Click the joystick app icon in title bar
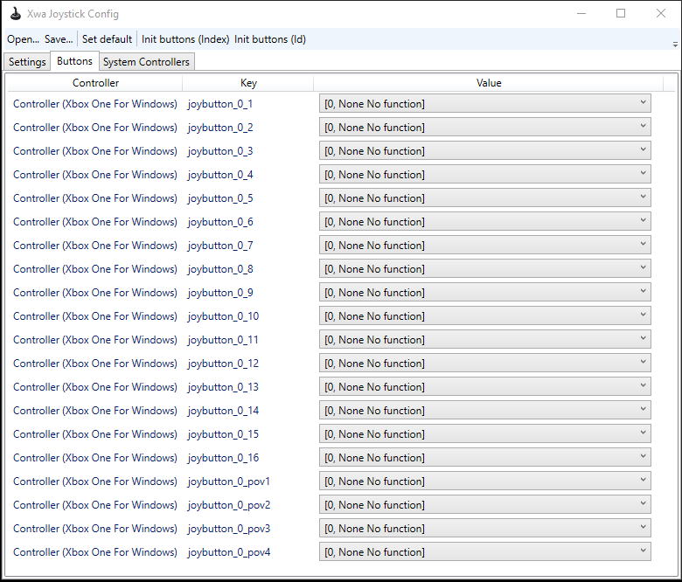Viewport: 682px width, 582px height. (15, 14)
